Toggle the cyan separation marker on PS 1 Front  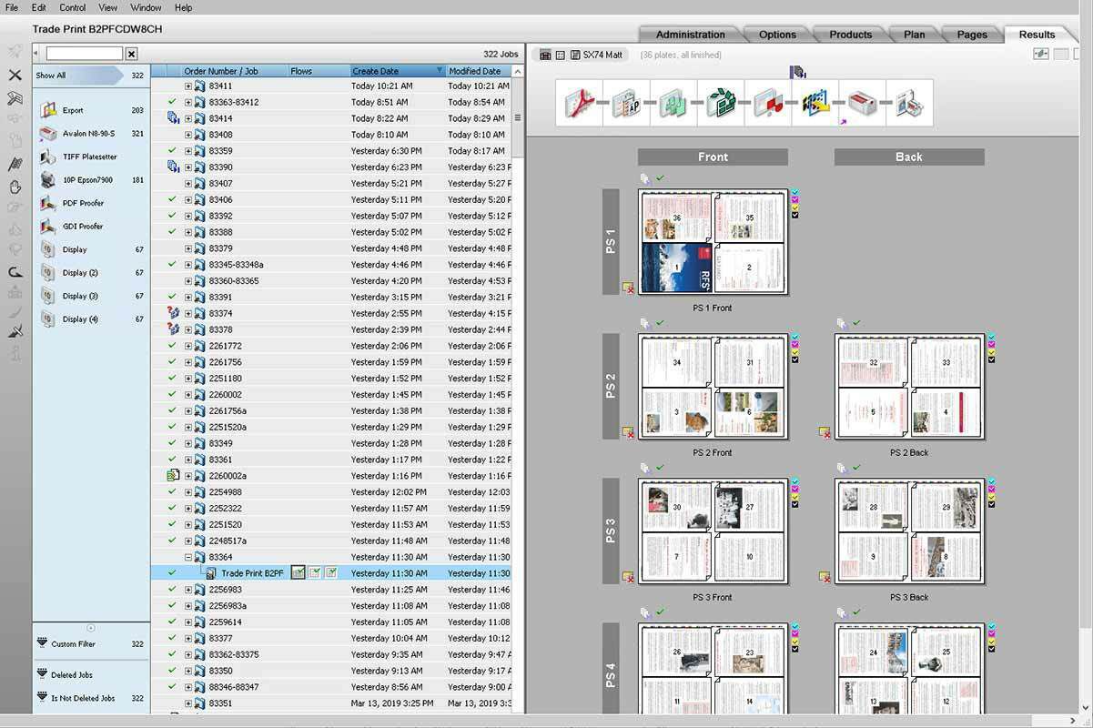pos(795,192)
